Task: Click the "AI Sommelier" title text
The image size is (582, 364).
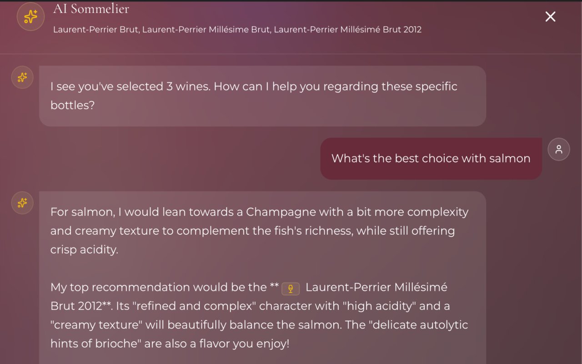Action: 91,9
